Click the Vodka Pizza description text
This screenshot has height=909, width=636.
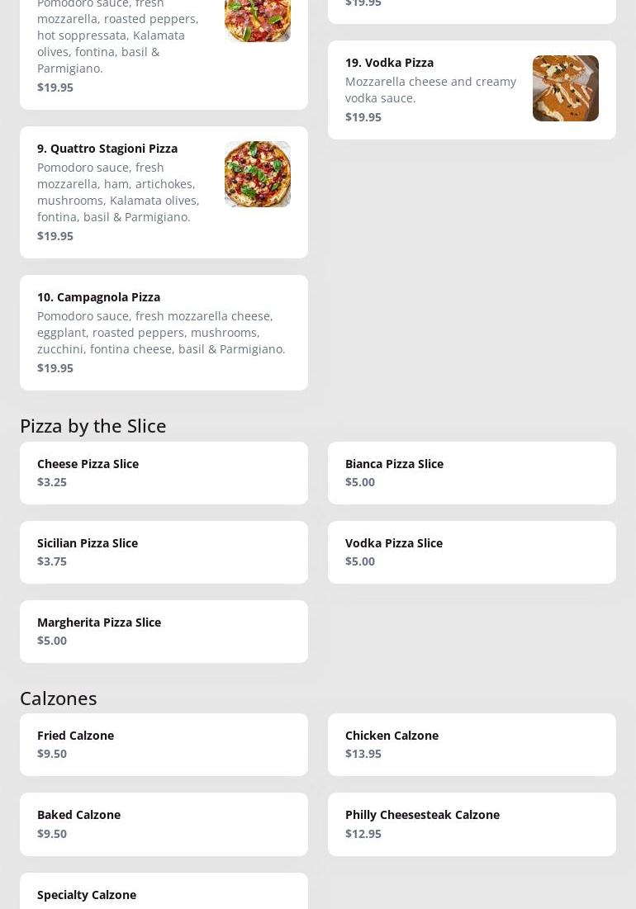coord(430,89)
